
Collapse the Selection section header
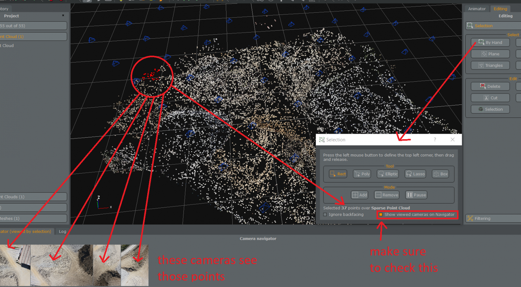pyautogui.click(x=493, y=26)
